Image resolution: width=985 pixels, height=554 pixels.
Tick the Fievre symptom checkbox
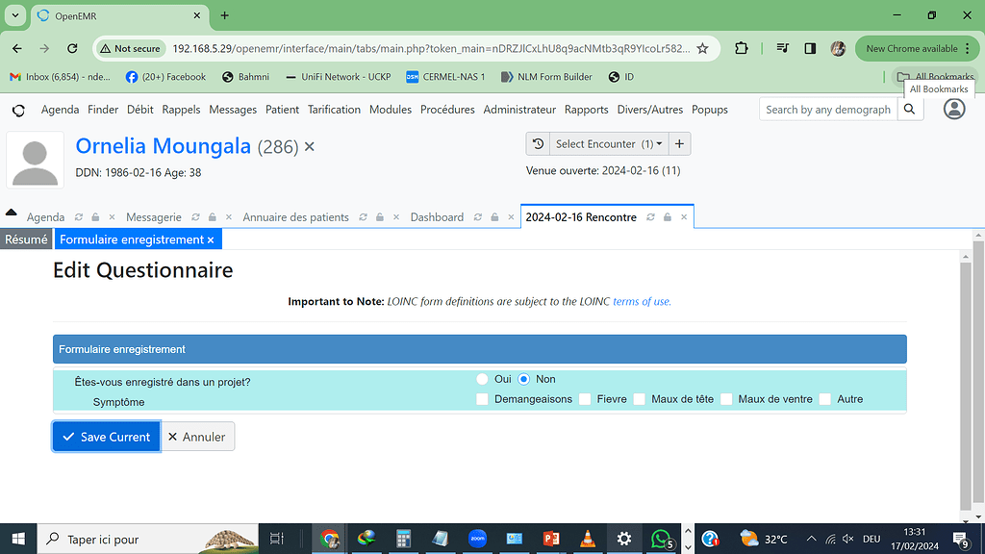coord(584,399)
